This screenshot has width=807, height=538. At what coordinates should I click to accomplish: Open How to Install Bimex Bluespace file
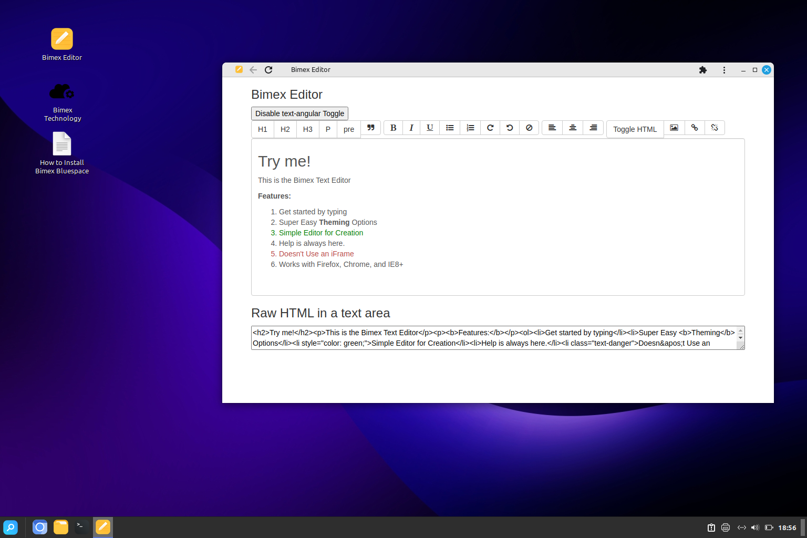[62, 153]
